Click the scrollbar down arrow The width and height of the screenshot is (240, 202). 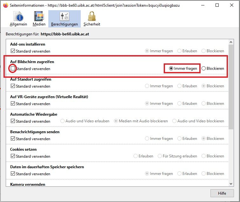(231, 184)
